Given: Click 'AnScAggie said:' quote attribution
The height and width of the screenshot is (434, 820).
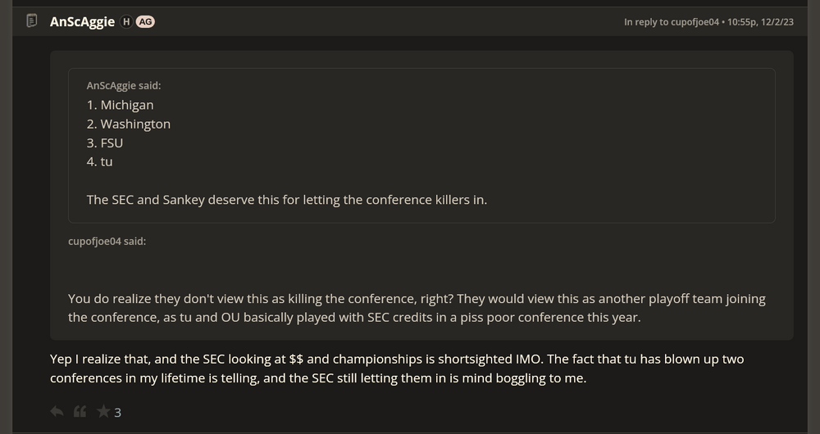Looking at the screenshot, I should coord(121,85).
